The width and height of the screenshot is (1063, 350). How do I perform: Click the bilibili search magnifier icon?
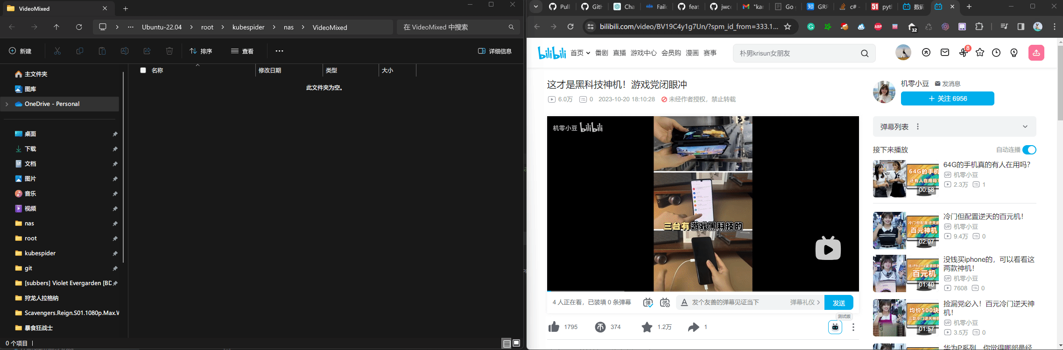pyautogui.click(x=865, y=53)
